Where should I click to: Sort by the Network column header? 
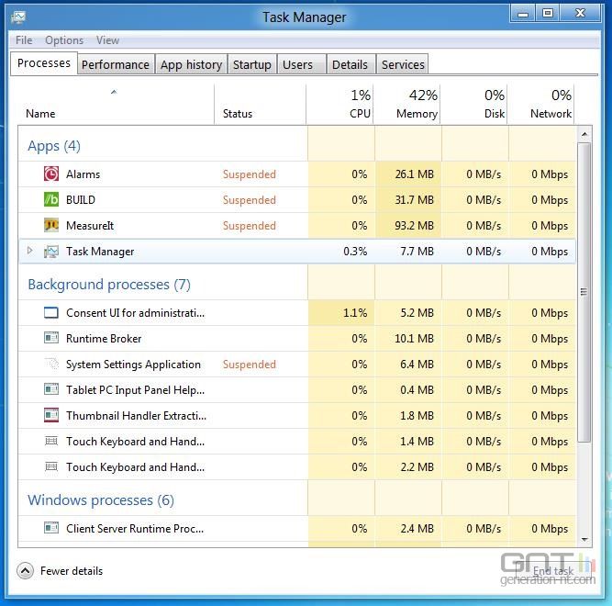pyautogui.click(x=541, y=105)
